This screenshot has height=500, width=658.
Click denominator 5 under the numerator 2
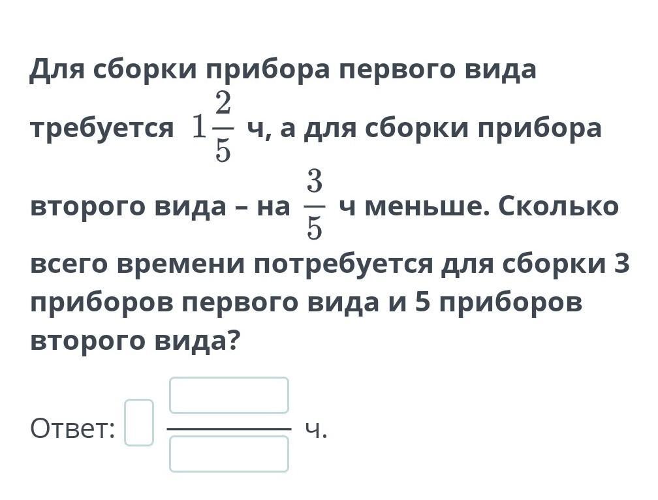[224, 150]
